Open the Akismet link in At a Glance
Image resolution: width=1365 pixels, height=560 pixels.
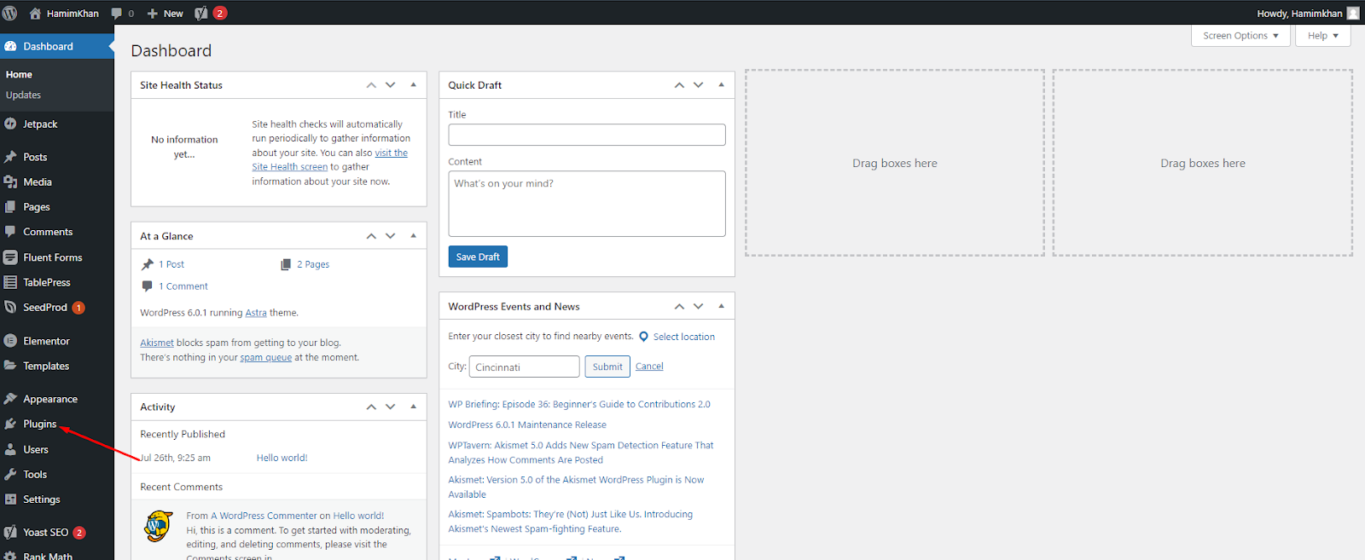click(x=157, y=343)
